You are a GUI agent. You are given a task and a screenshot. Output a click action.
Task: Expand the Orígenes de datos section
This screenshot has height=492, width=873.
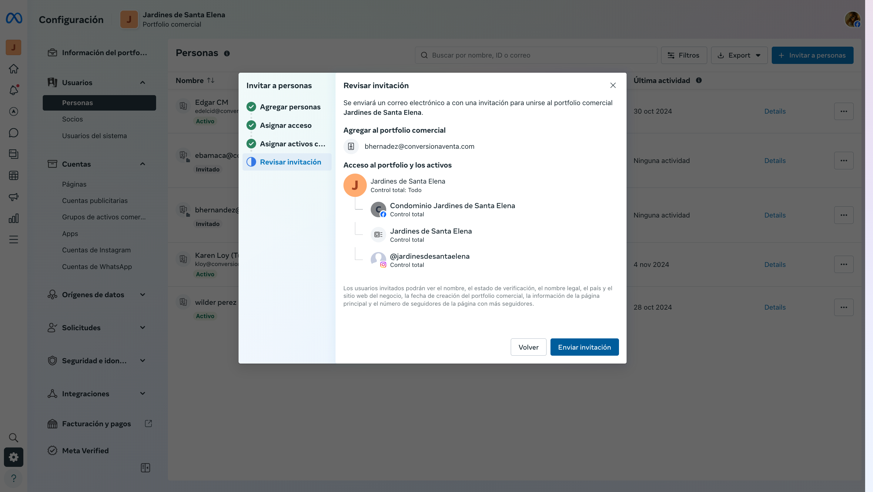[143, 294]
